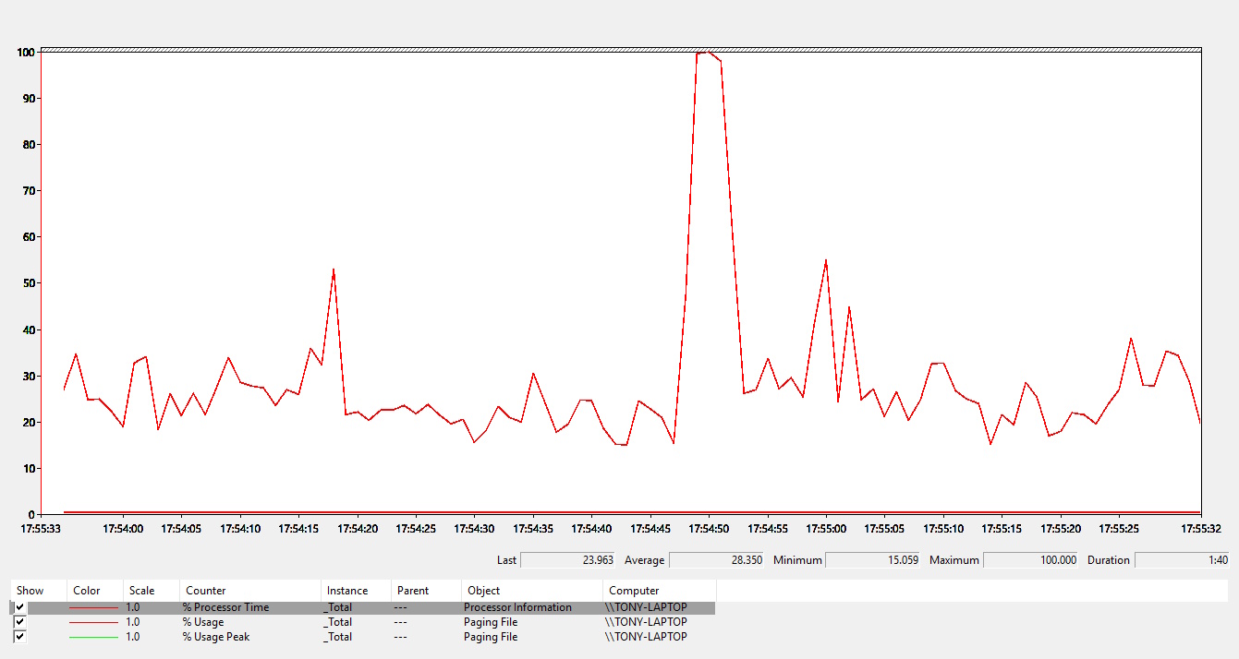The height and width of the screenshot is (659, 1239).
Task: Toggle Show checkbox in the middle % Usage row
Action: [x=19, y=622]
